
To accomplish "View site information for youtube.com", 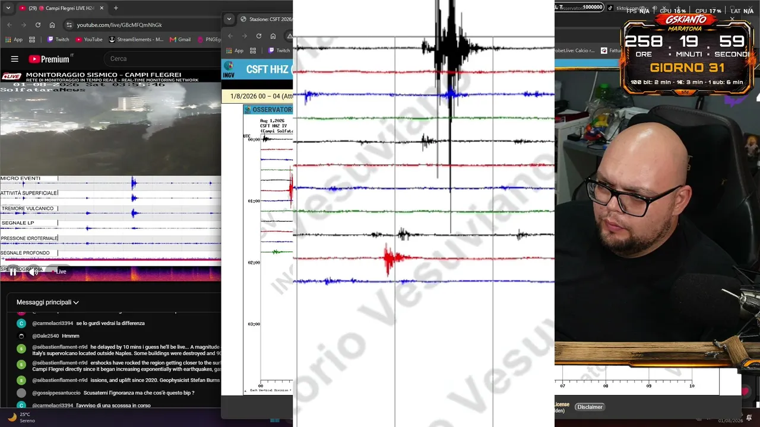I will coord(69,25).
